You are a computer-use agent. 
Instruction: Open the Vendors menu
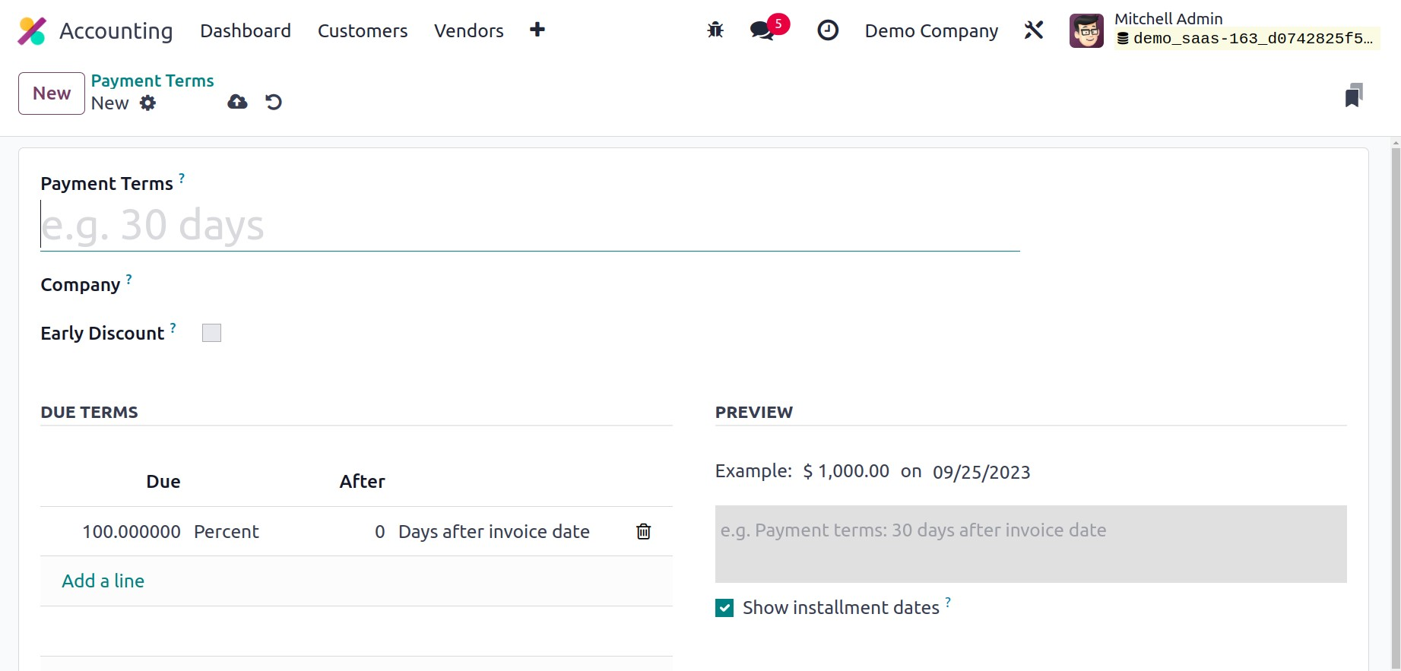[x=468, y=31]
